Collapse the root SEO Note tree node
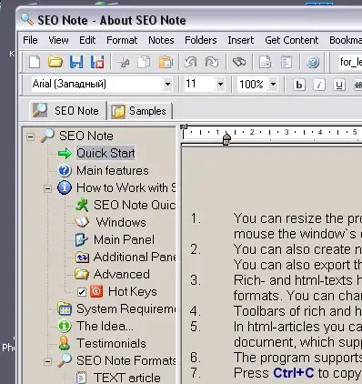The width and height of the screenshot is (362, 384). tap(30, 136)
